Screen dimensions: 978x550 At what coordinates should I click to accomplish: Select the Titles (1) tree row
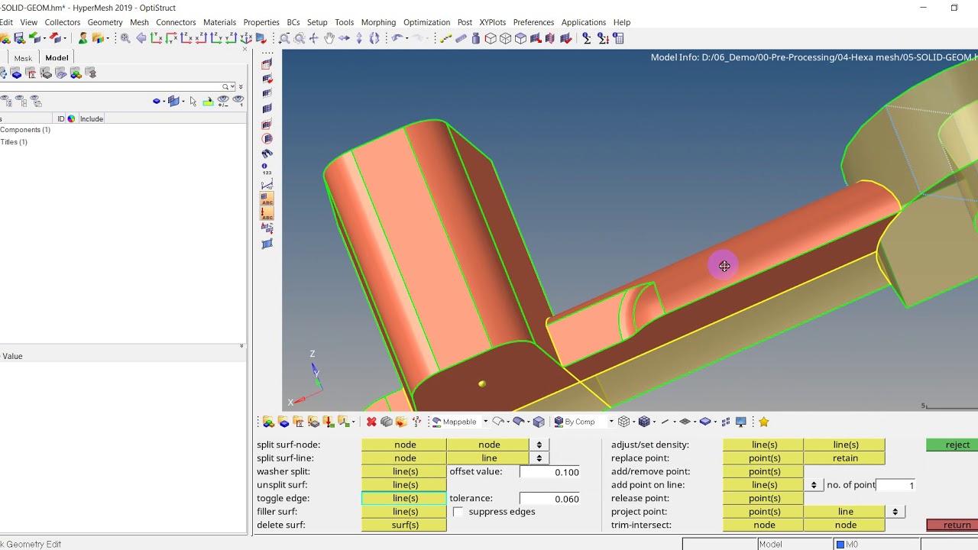pyautogui.click(x=14, y=142)
